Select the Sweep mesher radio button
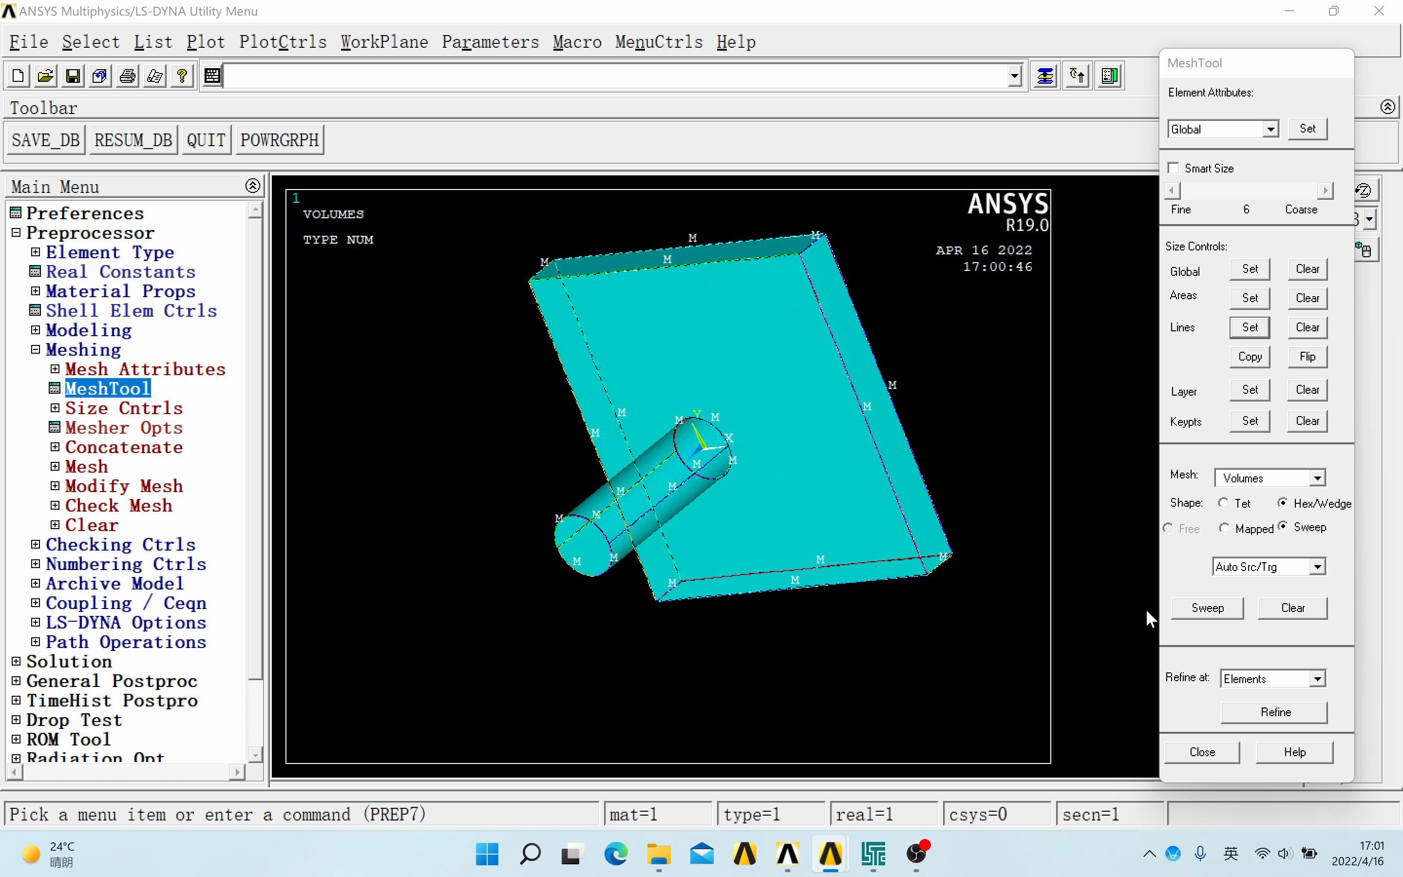 [x=1283, y=526]
